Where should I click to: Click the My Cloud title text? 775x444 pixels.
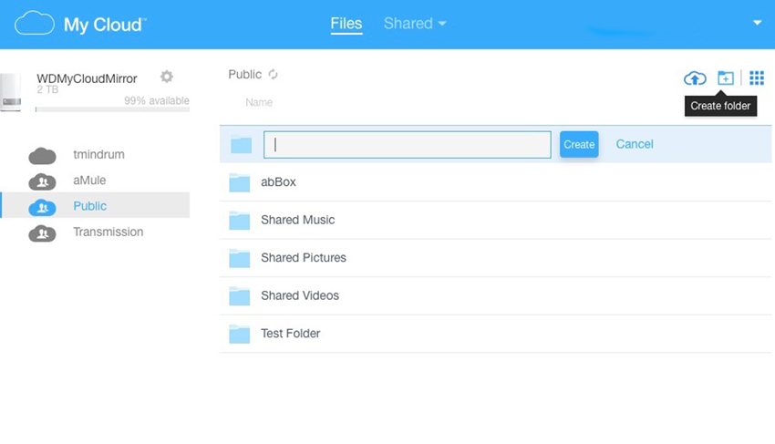pos(105,25)
